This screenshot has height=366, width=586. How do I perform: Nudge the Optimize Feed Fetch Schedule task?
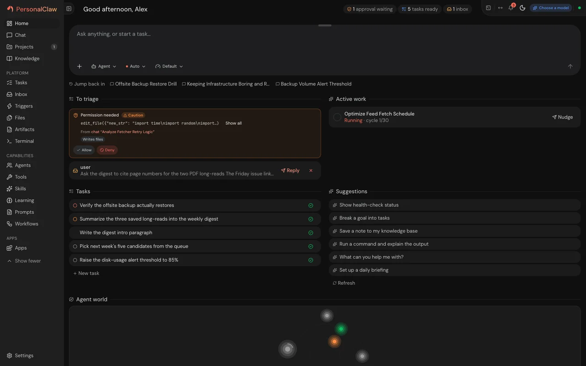click(562, 117)
